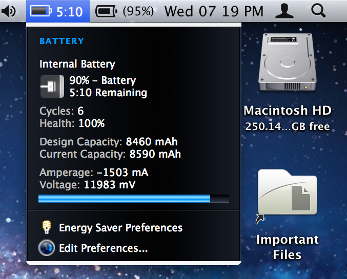The height and width of the screenshot is (279, 347).
Task: Click the Important Files label
Action: pos(287,247)
